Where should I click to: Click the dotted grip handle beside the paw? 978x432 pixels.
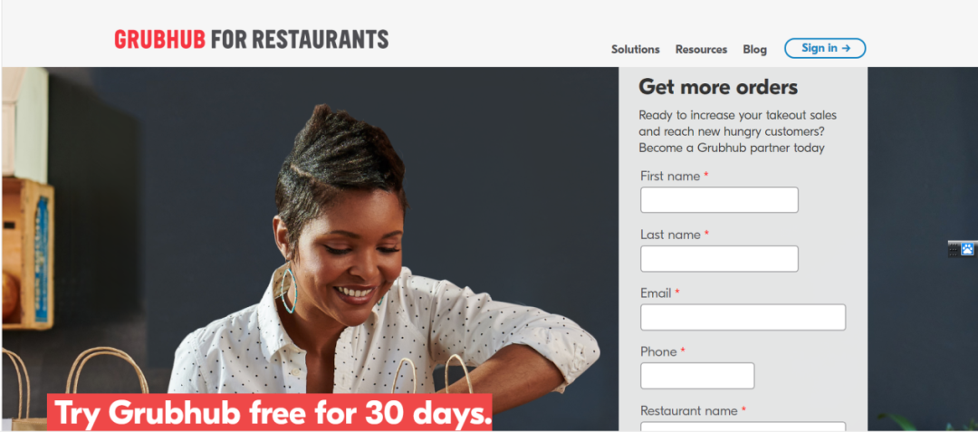tap(954, 250)
